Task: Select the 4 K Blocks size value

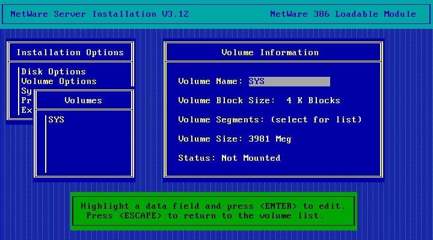Action: coord(313,101)
